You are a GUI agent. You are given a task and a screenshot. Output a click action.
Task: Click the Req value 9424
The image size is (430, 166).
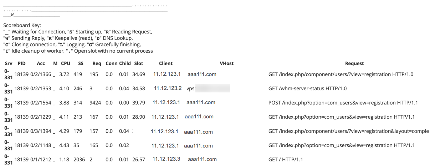pyautogui.click(x=95, y=103)
